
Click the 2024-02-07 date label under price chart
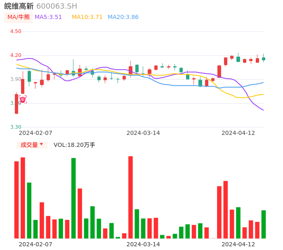coord(36,133)
